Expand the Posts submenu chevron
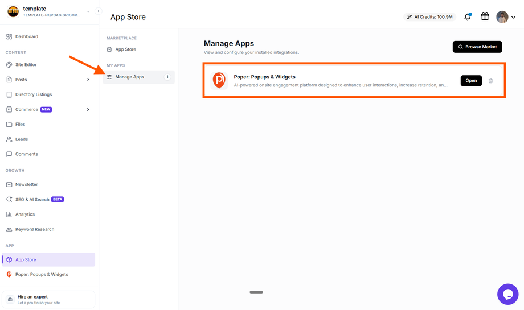This screenshot has height=310, width=524. pos(88,80)
